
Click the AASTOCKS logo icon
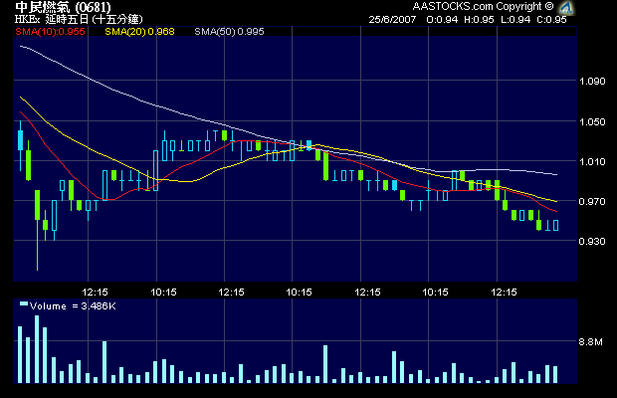566,7
